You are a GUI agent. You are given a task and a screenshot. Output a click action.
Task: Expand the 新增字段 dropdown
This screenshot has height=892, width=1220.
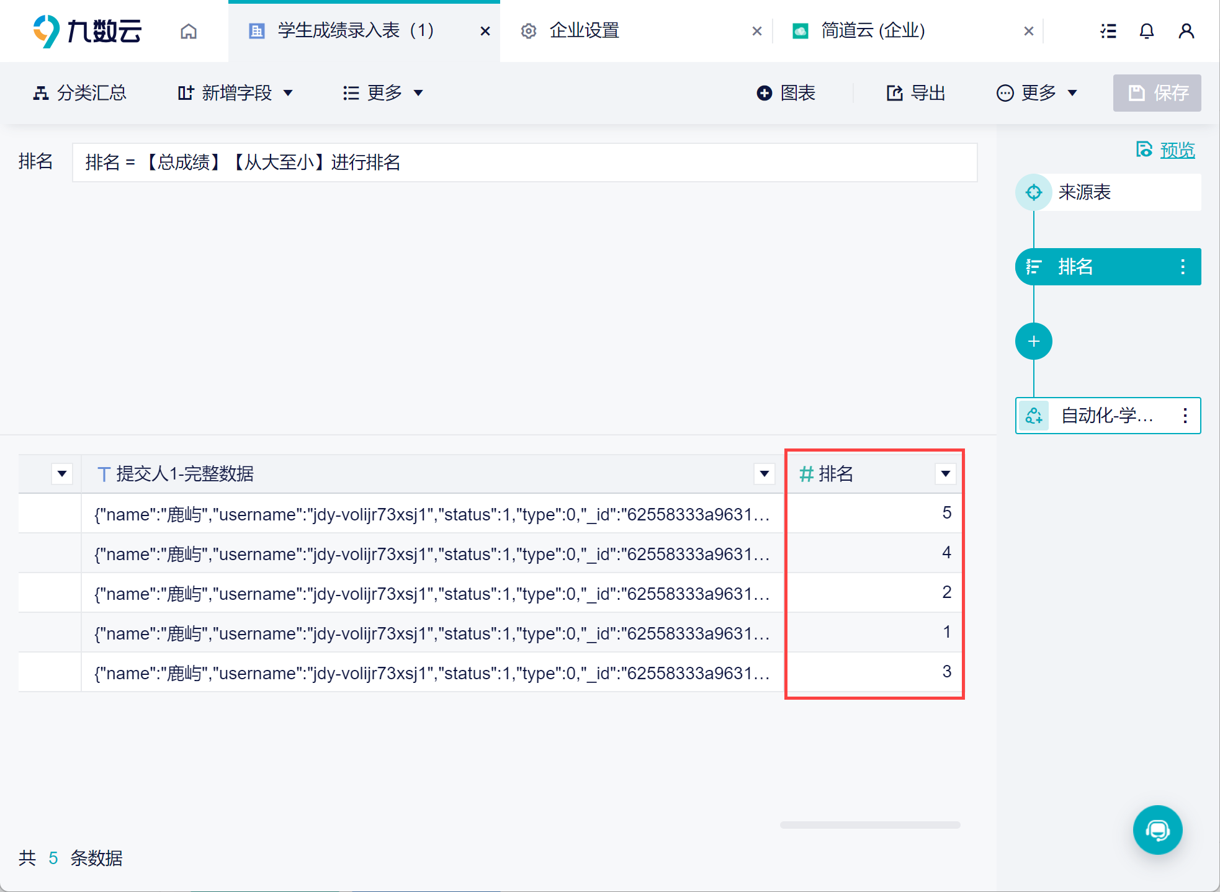coord(235,93)
